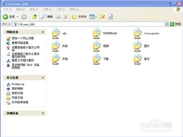The width and height of the screenshot is (183, 137).
Task: Open the 查看(V) menu
Action: click(34, 9)
